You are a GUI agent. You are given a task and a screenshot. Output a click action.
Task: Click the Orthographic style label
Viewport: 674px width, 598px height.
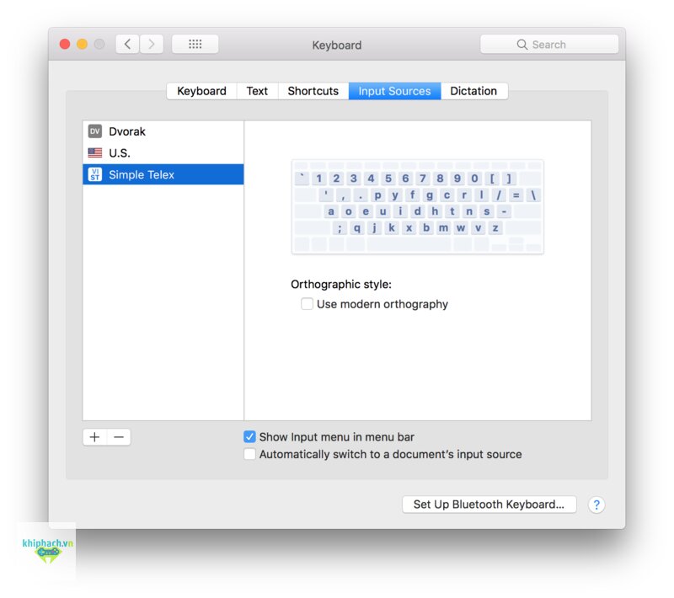coord(341,285)
